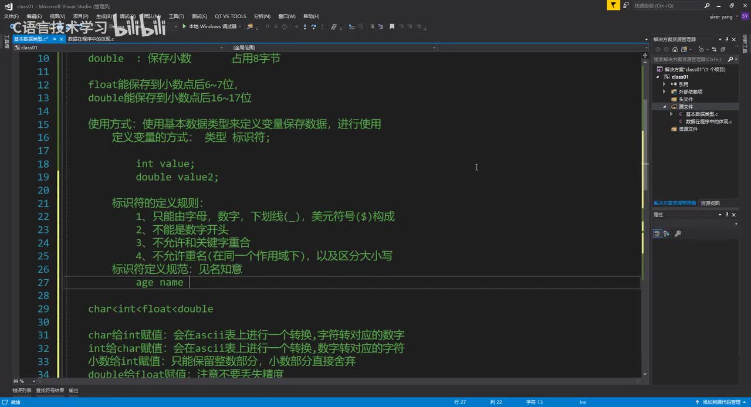Close the Solution Explorer panel

(734, 39)
